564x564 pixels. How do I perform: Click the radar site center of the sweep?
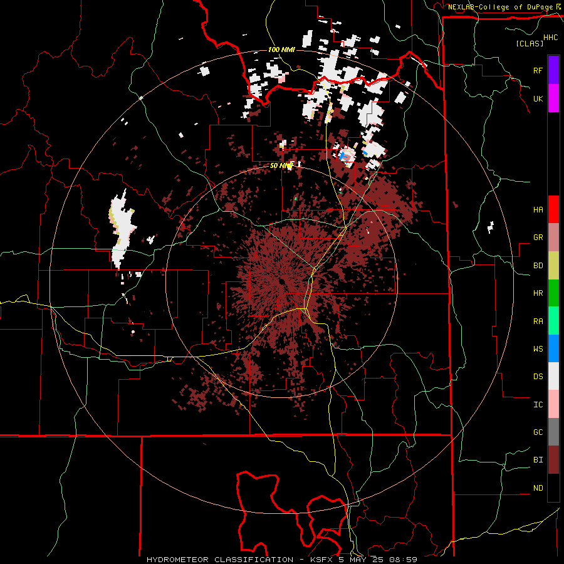coord(281,281)
